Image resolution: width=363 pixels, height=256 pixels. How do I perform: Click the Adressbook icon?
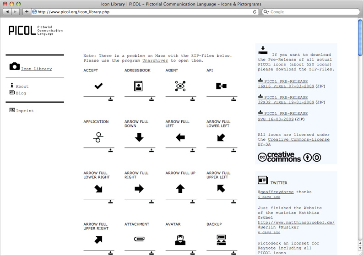[138, 86]
